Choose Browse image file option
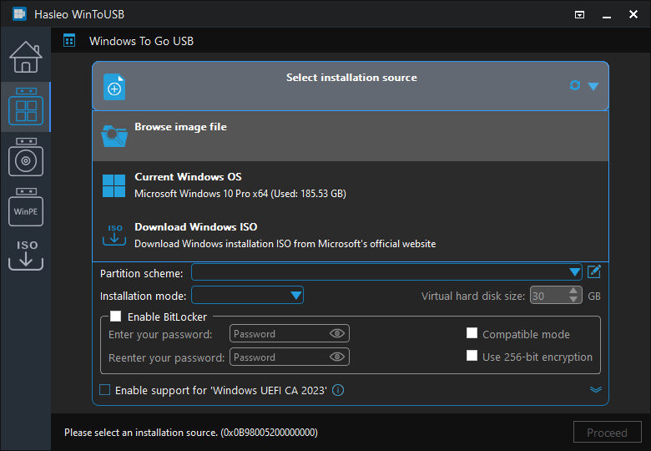This screenshot has height=451, width=651. [x=351, y=136]
